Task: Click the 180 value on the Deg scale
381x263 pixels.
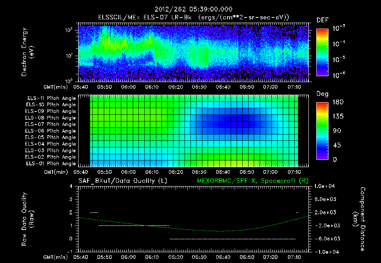Action: pos(338,102)
